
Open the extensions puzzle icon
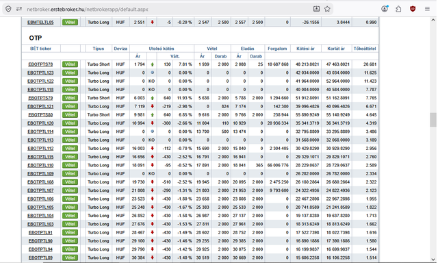click(398, 9)
